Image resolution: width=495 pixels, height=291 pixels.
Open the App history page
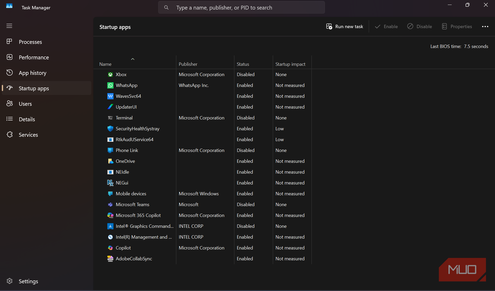[47, 73]
